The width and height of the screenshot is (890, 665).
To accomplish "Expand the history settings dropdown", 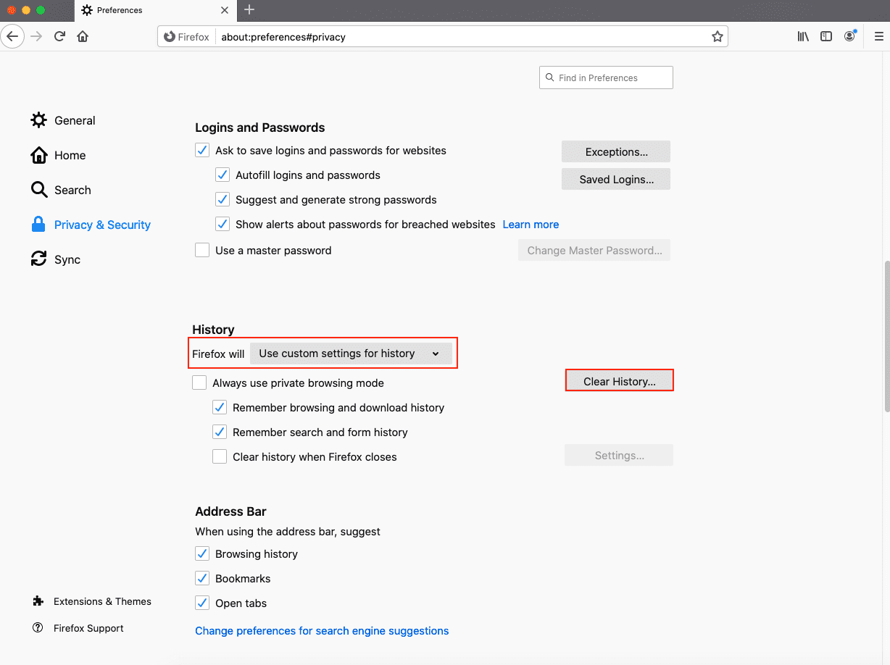I will click(x=351, y=354).
